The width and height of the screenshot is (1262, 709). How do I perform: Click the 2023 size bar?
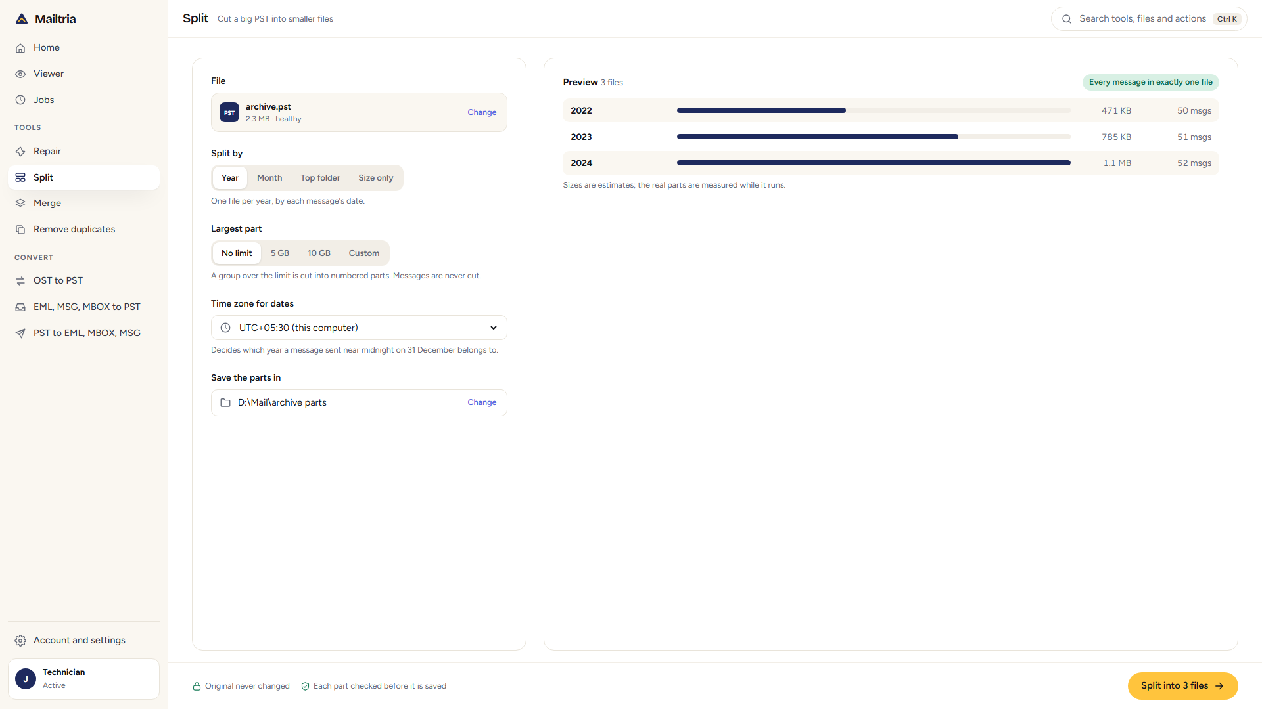[x=874, y=137]
